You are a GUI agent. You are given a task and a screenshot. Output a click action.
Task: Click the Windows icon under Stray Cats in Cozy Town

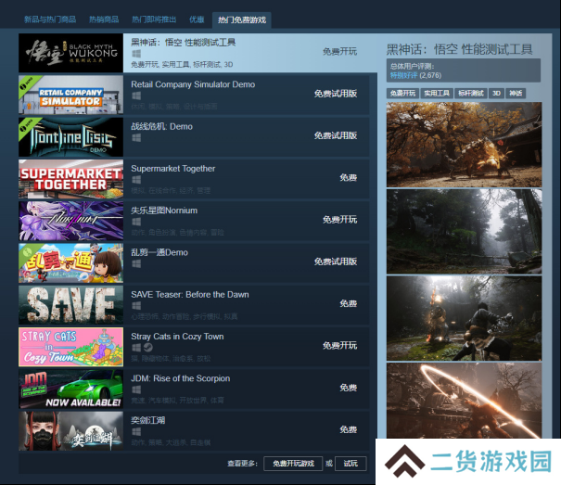[x=136, y=348]
